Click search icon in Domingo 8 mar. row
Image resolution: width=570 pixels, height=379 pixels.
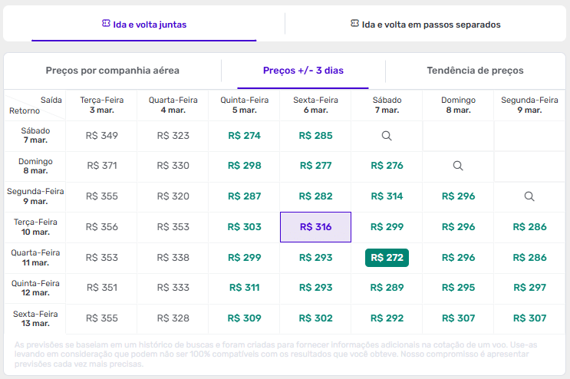click(458, 166)
